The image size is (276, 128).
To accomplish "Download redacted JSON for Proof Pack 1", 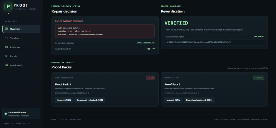I will click(90, 100).
